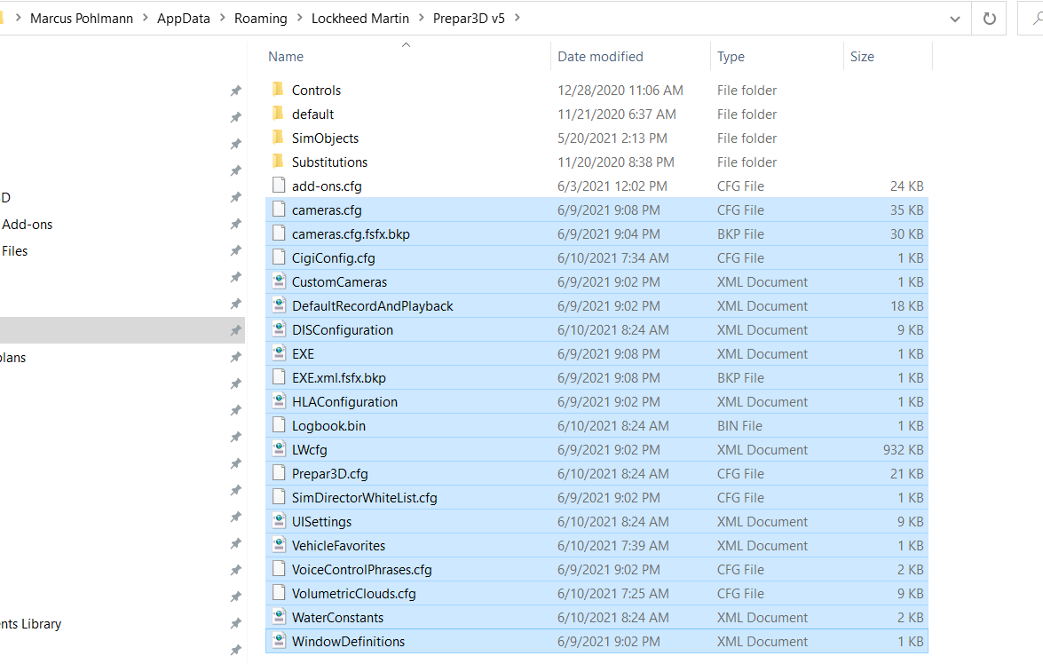Expand the chevron after Roaming
1043x664 pixels.
pyautogui.click(x=299, y=18)
